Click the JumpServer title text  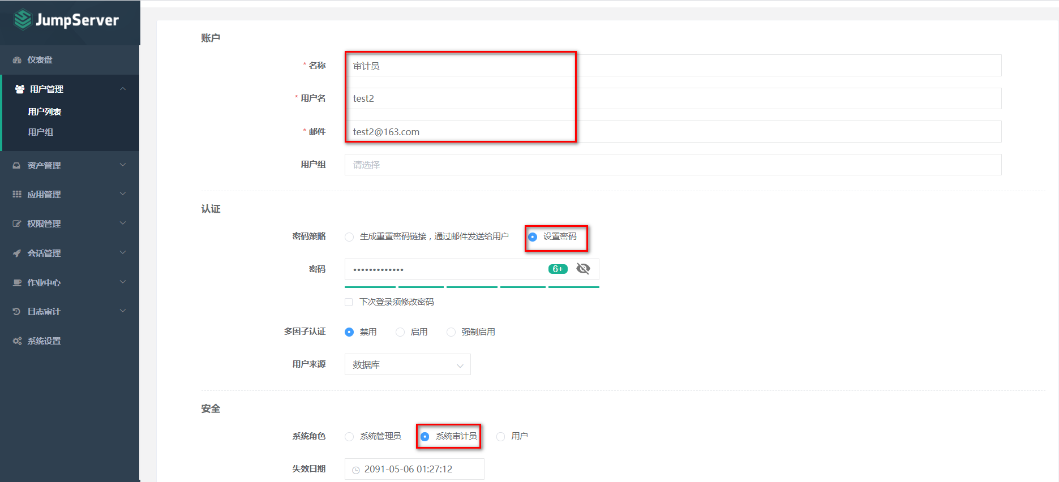pyautogui.click(x=77, y=20)
